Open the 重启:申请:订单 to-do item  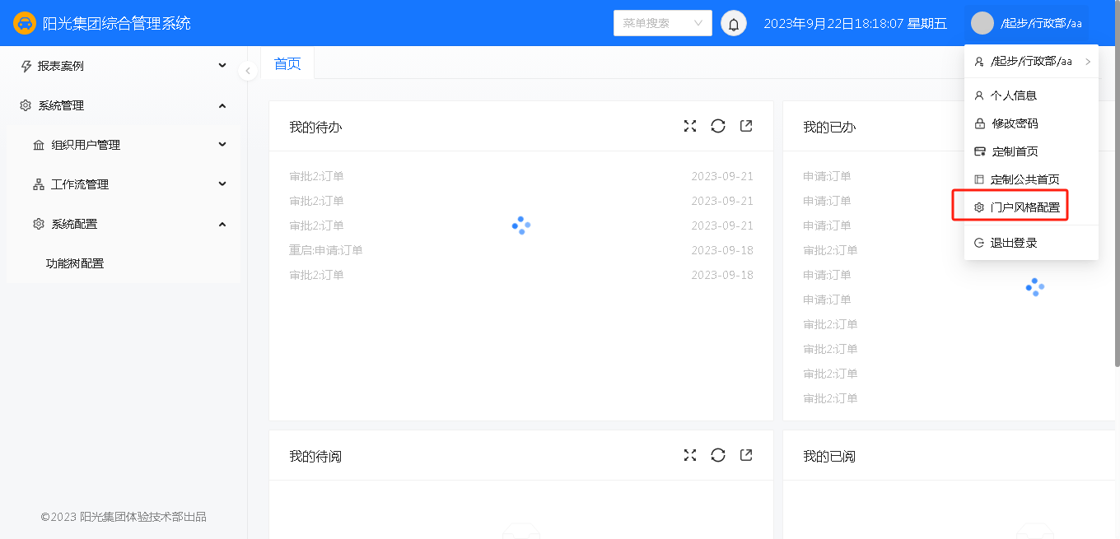coord(326,250)
